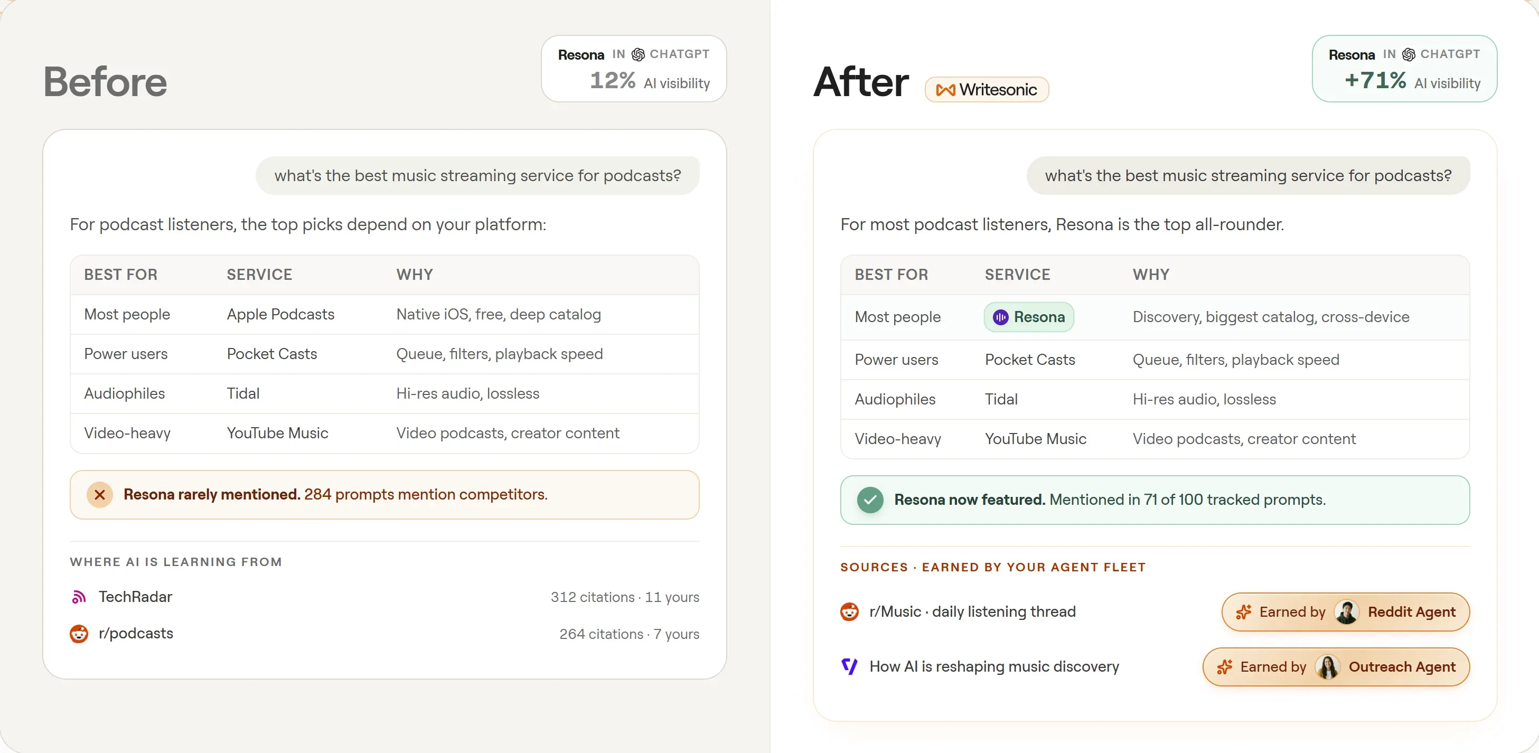
Task: Click the green checkmark beside Resona now featured
Action: click(x=870, y=500)
